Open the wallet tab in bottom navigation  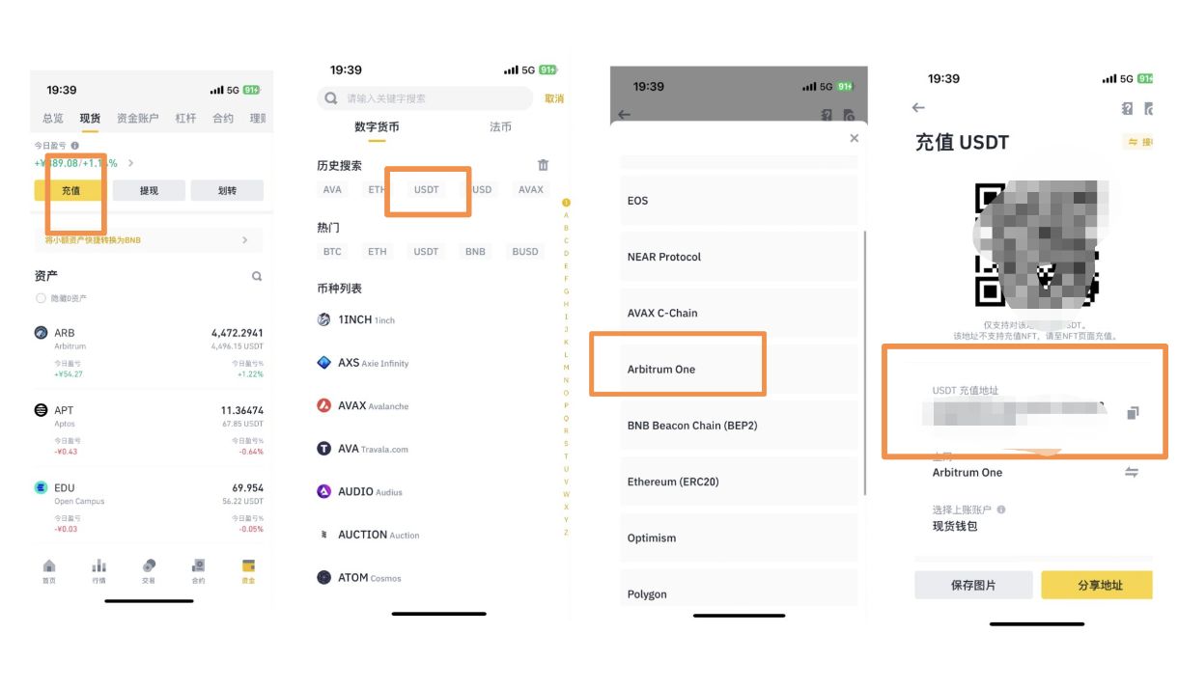coord(248,569)
